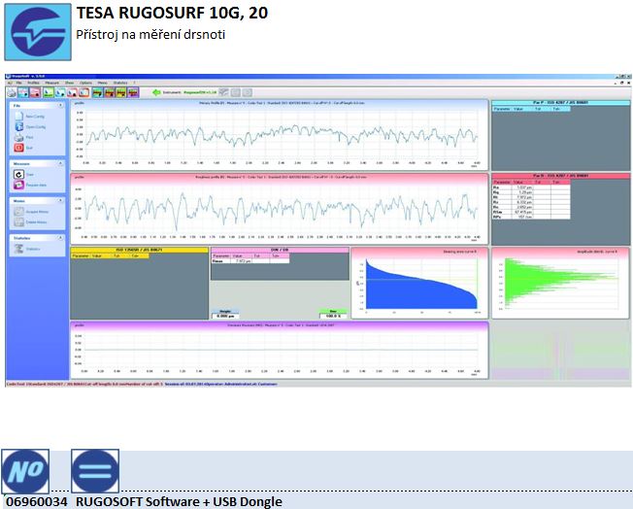Click the 'TESA RUGOSURF 10G, 20' heading

pyautogui.click(x=172, y=13)
